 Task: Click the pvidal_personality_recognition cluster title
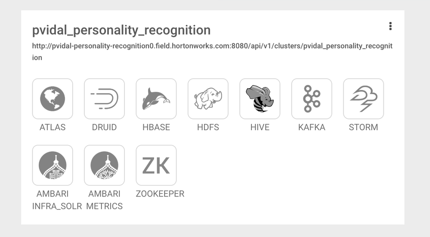coord(121,30)
